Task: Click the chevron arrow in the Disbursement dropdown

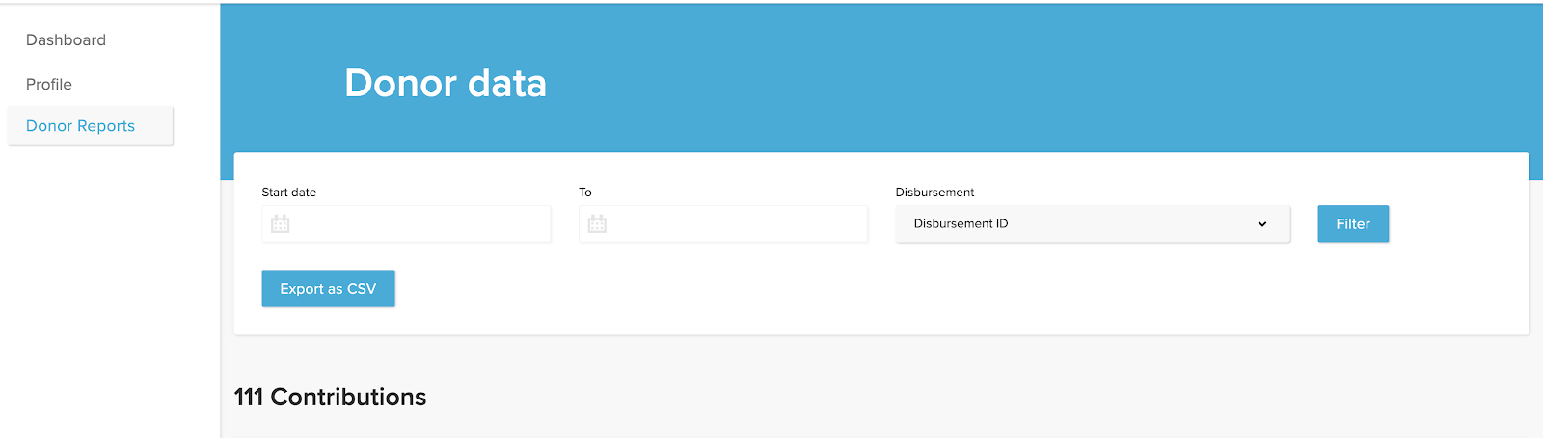Action: pyautogui.click(x=1261, y=224)
